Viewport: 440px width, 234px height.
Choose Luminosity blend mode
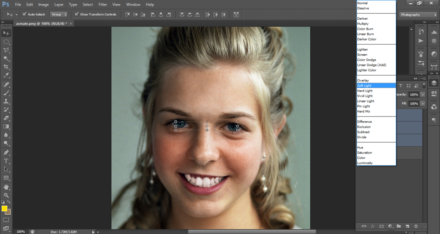tap(376, 163)
